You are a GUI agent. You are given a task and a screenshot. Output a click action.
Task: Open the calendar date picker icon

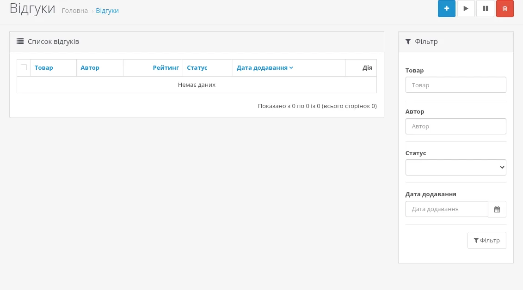coord(497,209)
